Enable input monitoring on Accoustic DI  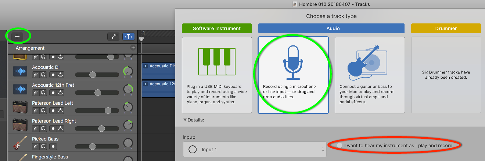click(60, 74)
